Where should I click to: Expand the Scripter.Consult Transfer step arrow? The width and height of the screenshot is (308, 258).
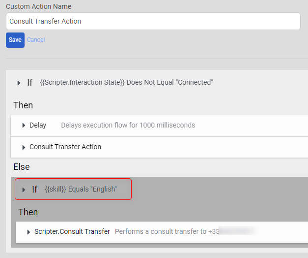[x=28, y=232]
